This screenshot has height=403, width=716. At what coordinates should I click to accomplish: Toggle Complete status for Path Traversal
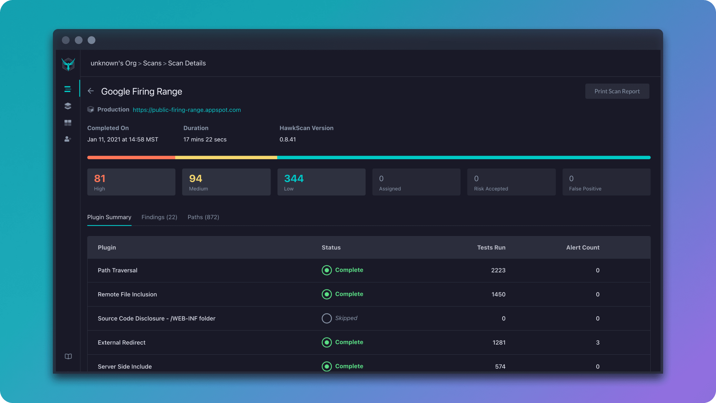(x=326, y=270)
